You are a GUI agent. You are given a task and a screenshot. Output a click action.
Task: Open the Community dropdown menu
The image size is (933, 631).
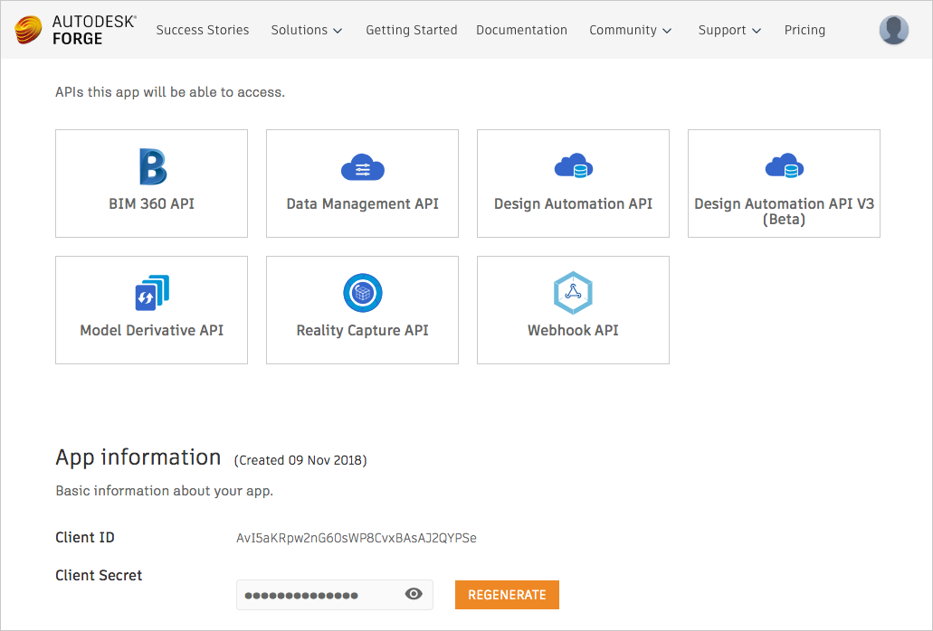tap(630, 30)
